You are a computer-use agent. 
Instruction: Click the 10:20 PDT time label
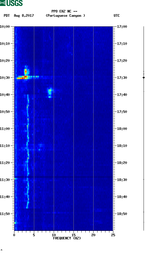[x=5, y=61]
